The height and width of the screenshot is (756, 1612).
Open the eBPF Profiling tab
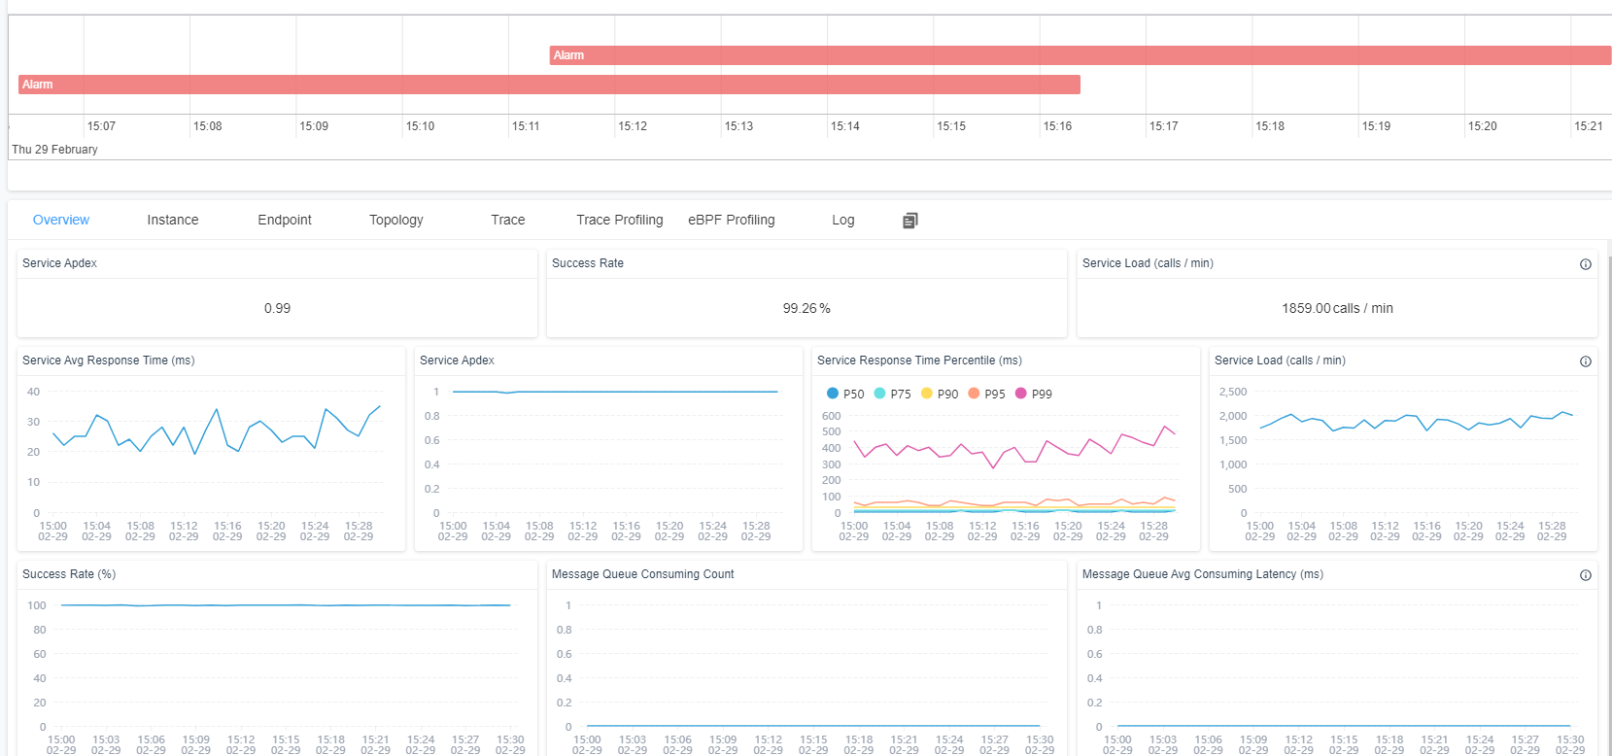(x=732, y=220)
